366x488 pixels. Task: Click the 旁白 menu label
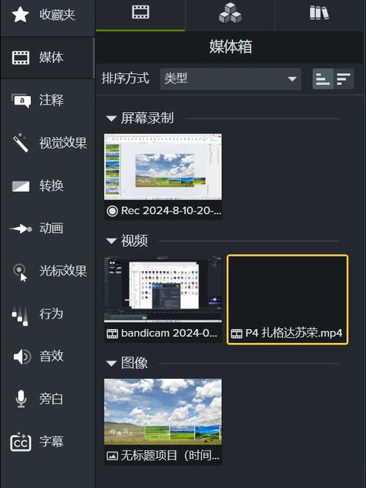pyautogui.click(x=51, y=399)
